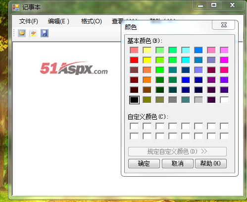Image resolution: width=247 pixels, height=202 pixels.
Task: Select the first empty custom color slot
Action: pos(134,126)
